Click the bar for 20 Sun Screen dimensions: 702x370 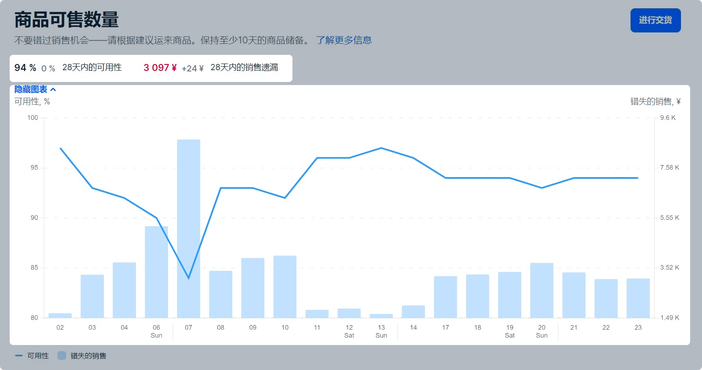[542, 290]
